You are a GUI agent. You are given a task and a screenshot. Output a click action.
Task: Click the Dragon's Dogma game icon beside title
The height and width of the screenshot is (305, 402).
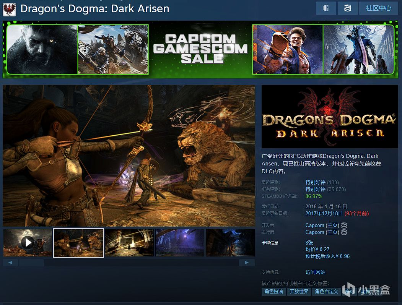click(9, 9)
